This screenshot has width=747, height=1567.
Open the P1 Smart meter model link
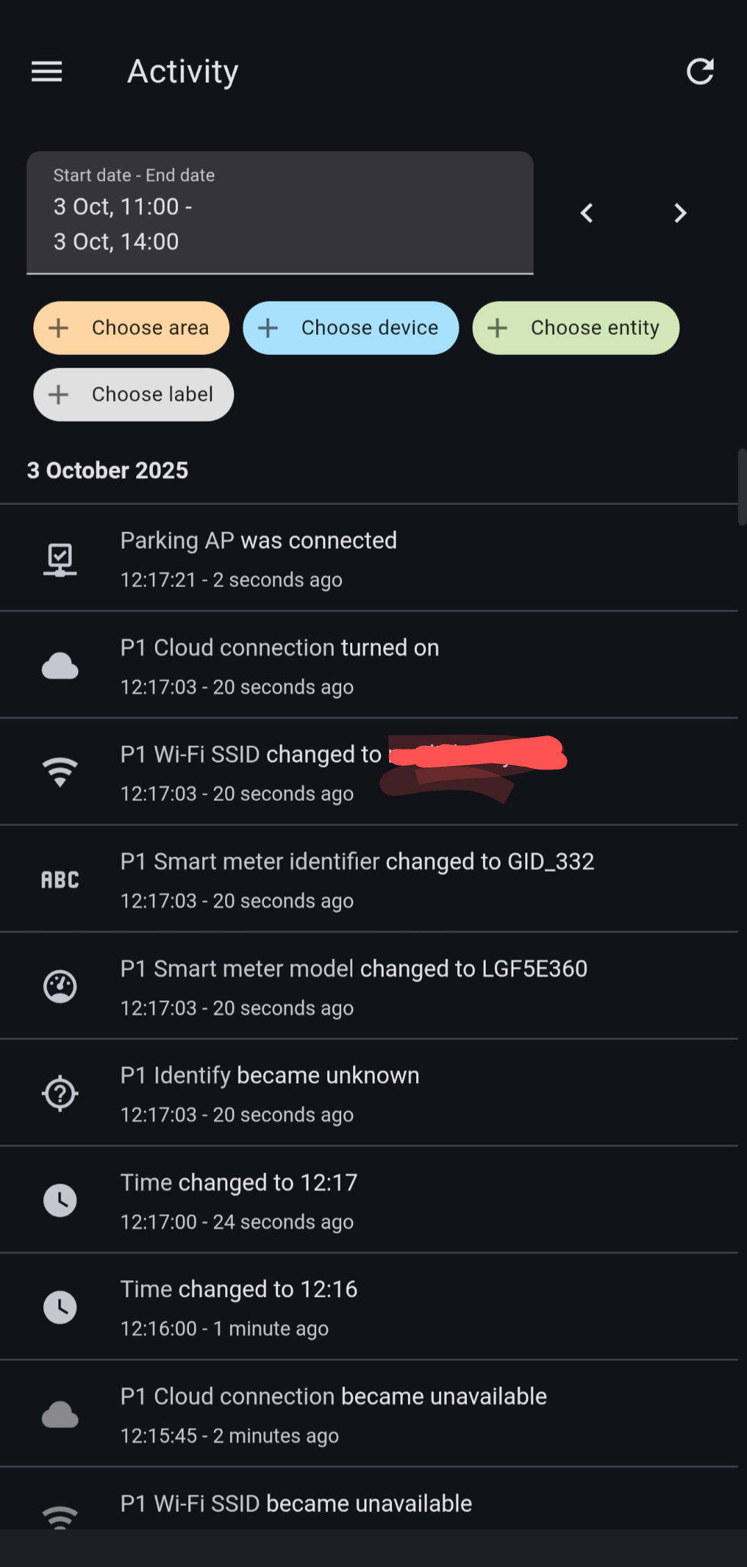click(x=237, y=968)
